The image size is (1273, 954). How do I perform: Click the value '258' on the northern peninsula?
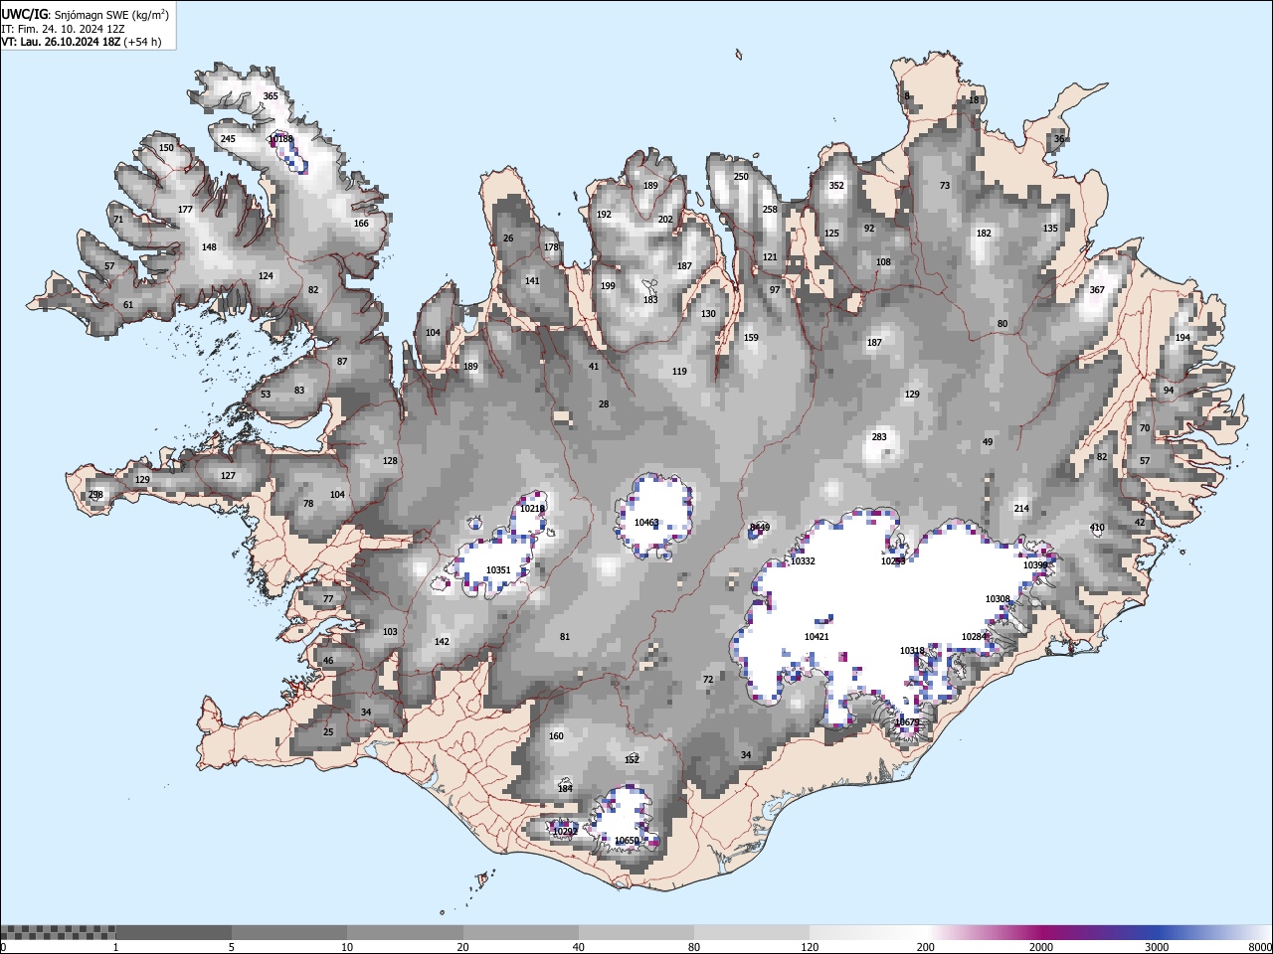(x=770, y=210)
